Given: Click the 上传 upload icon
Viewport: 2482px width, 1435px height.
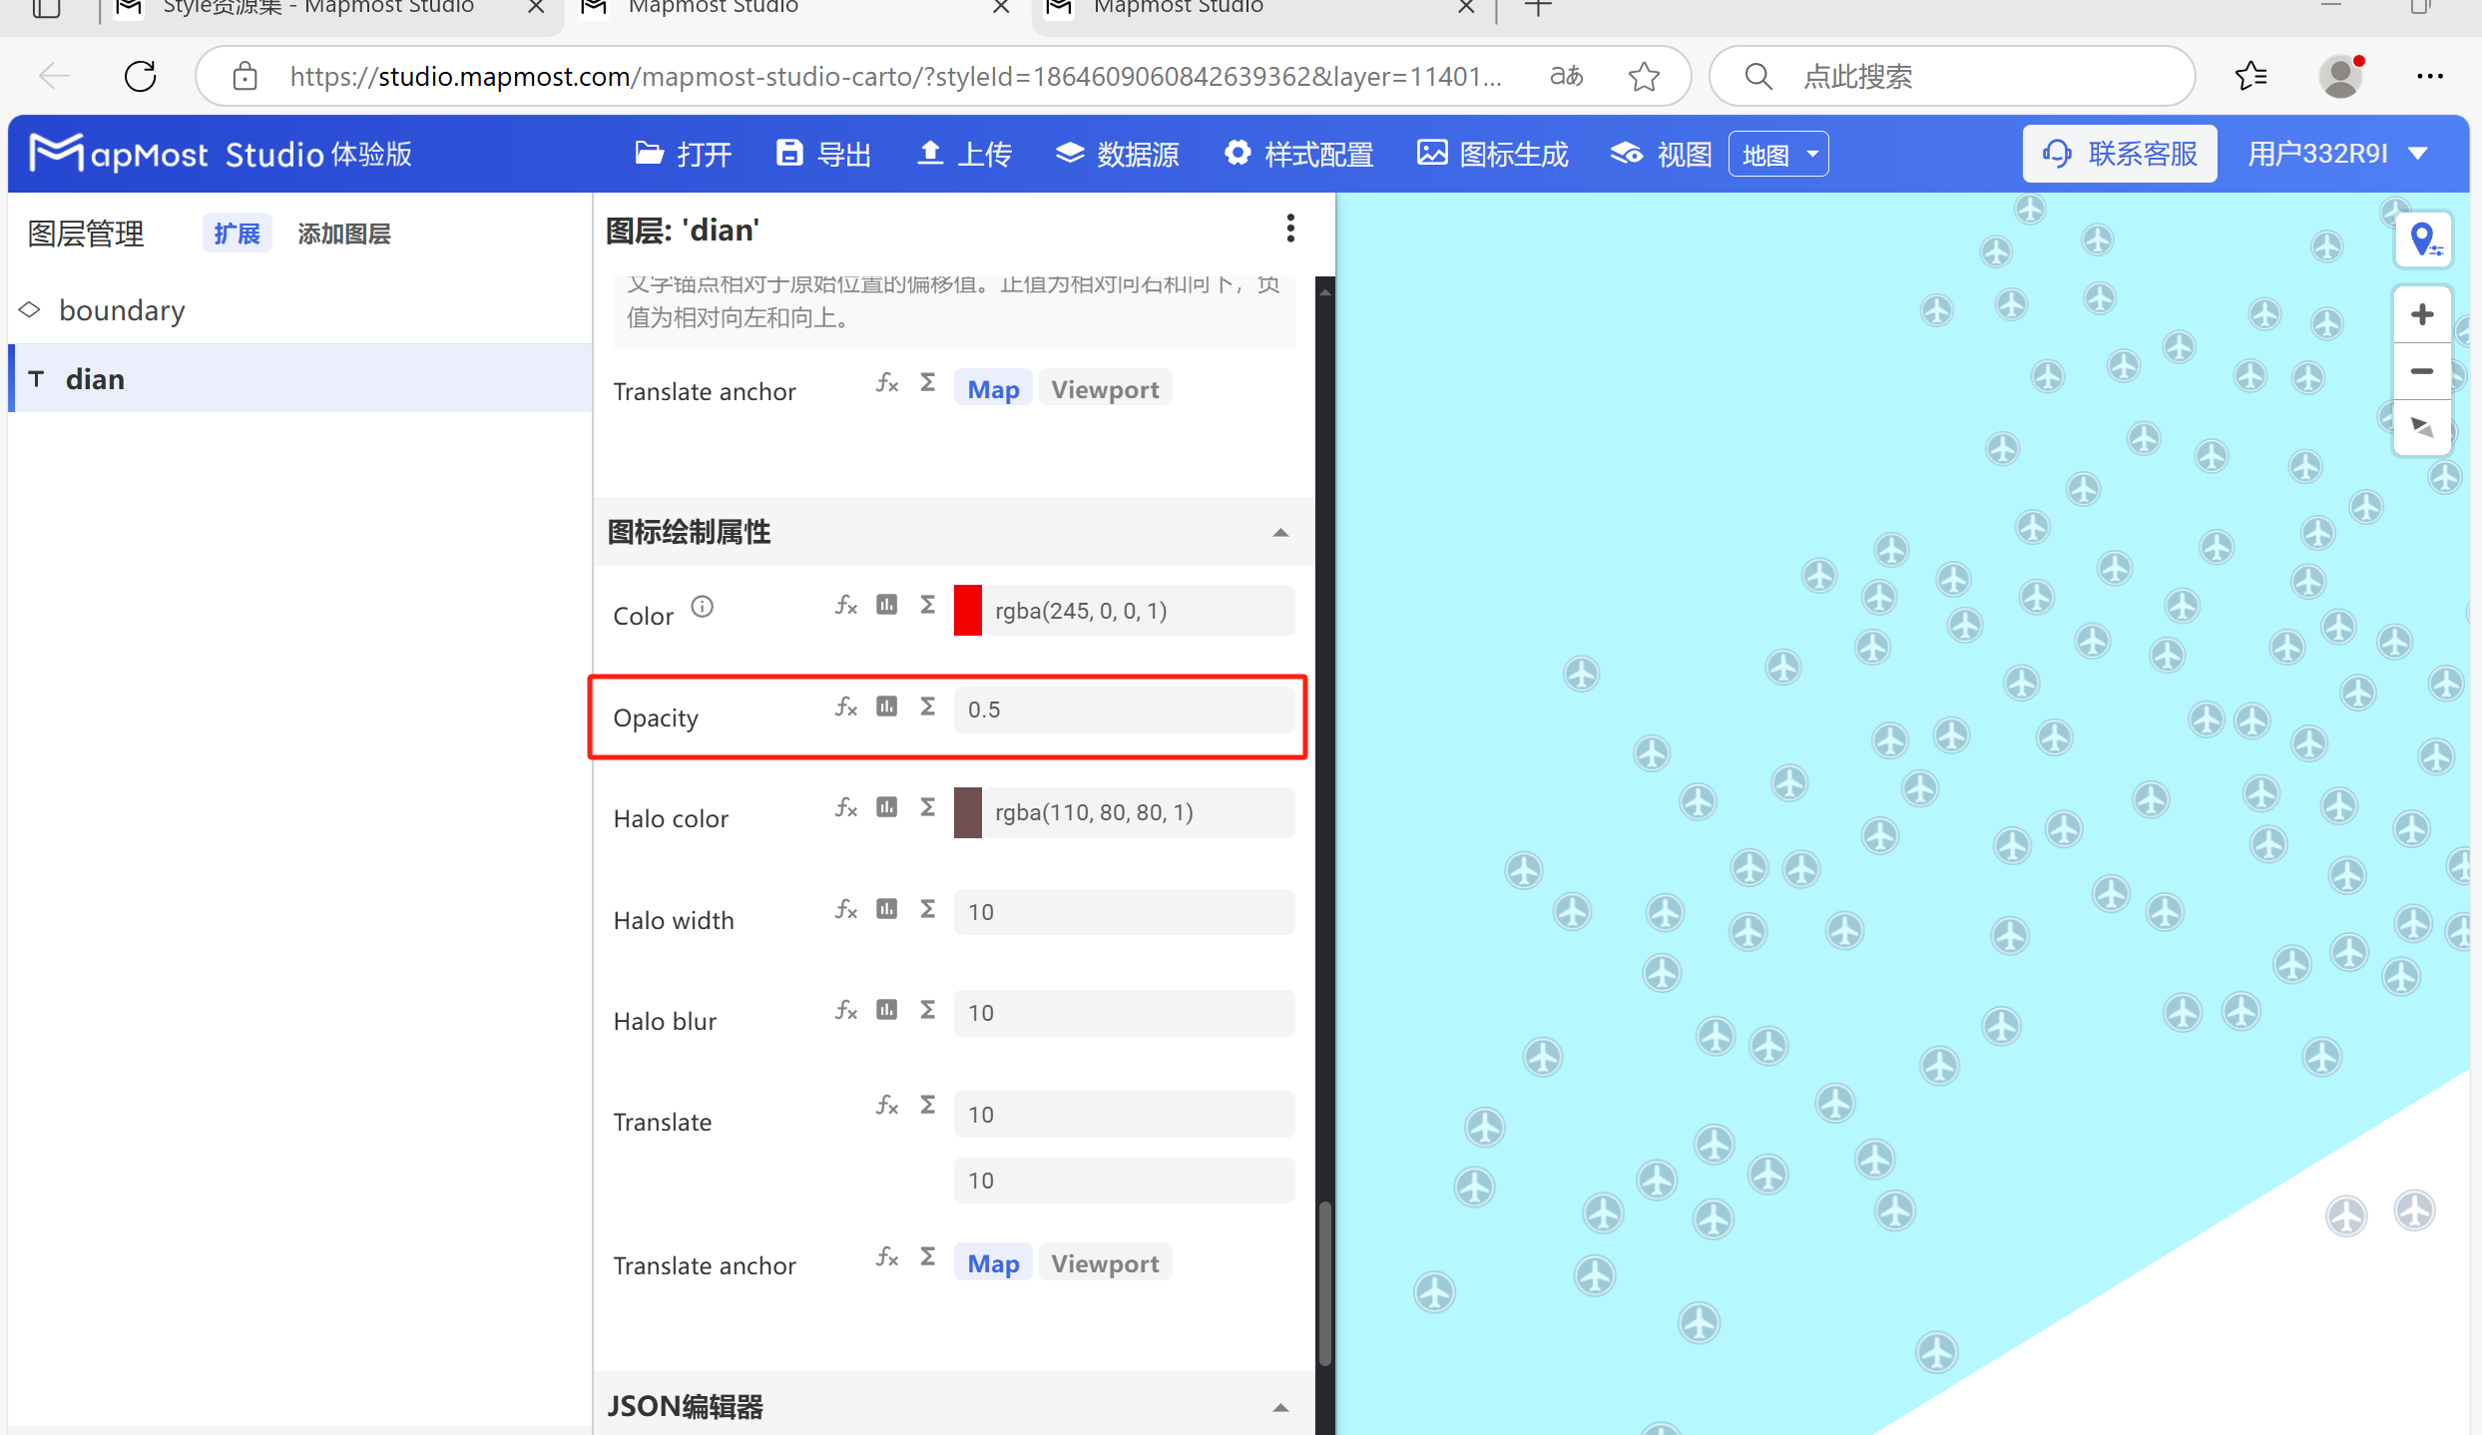Looking at the screenshot, I should click(931, 152).
